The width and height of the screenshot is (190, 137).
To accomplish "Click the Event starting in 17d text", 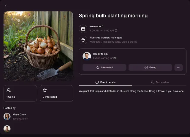I will [105, 58].
